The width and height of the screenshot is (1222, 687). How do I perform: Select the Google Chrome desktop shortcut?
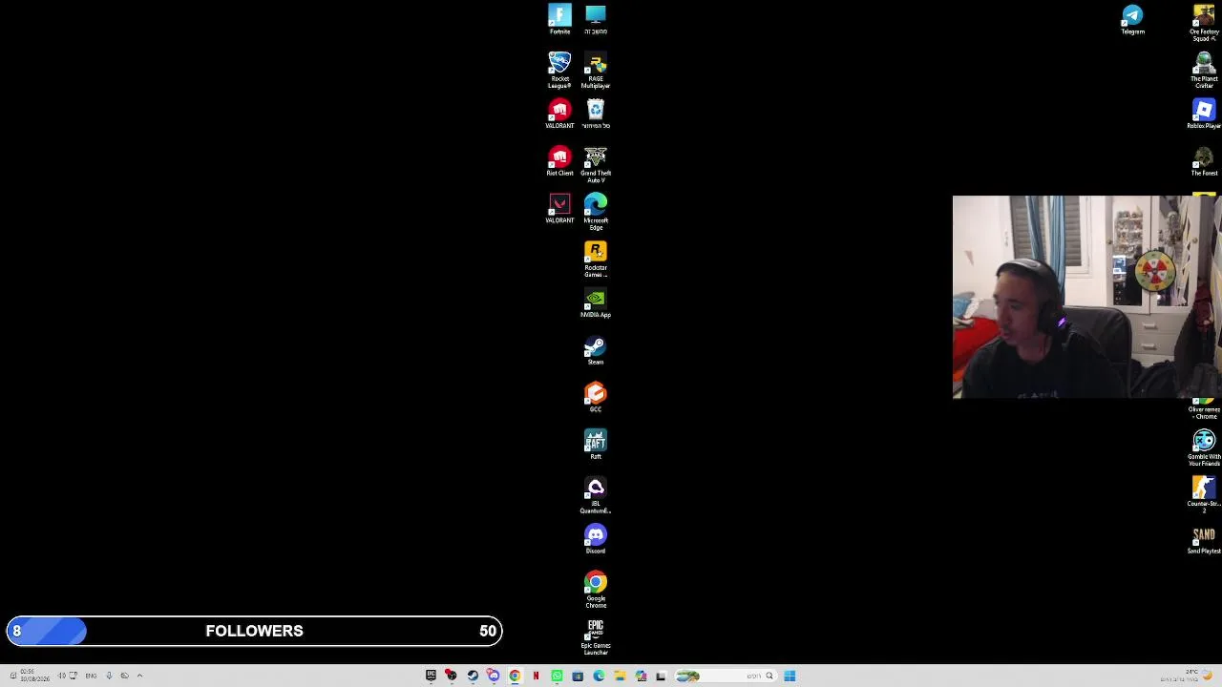click(x=596, y=591)
